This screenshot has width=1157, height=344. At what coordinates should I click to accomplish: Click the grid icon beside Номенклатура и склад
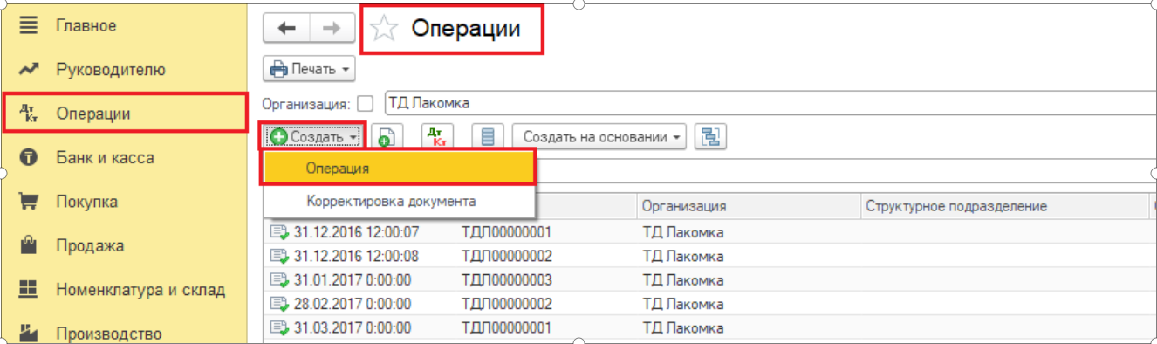click(29, 290)
